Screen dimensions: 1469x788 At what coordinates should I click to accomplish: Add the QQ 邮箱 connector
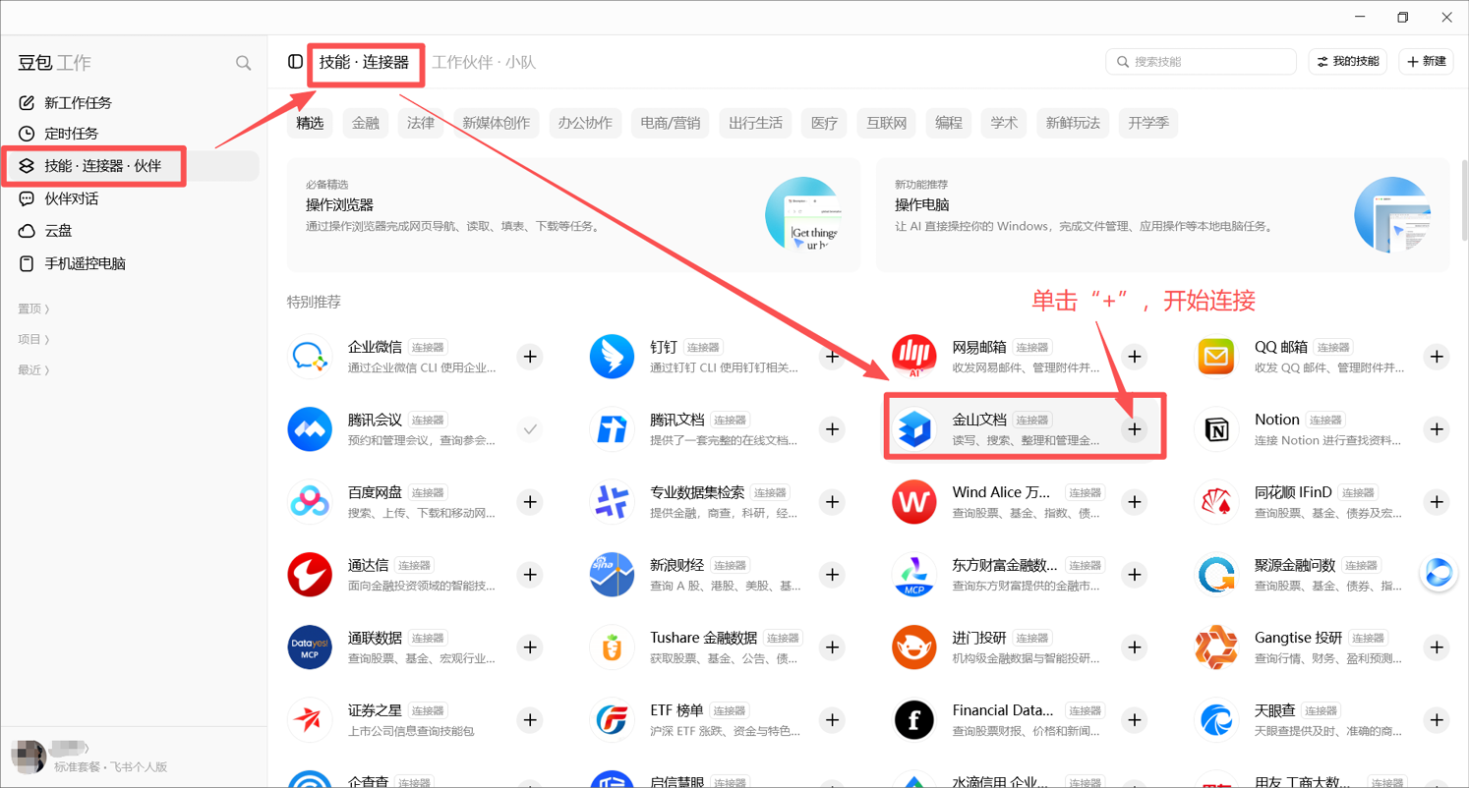tap(1437, 357)
